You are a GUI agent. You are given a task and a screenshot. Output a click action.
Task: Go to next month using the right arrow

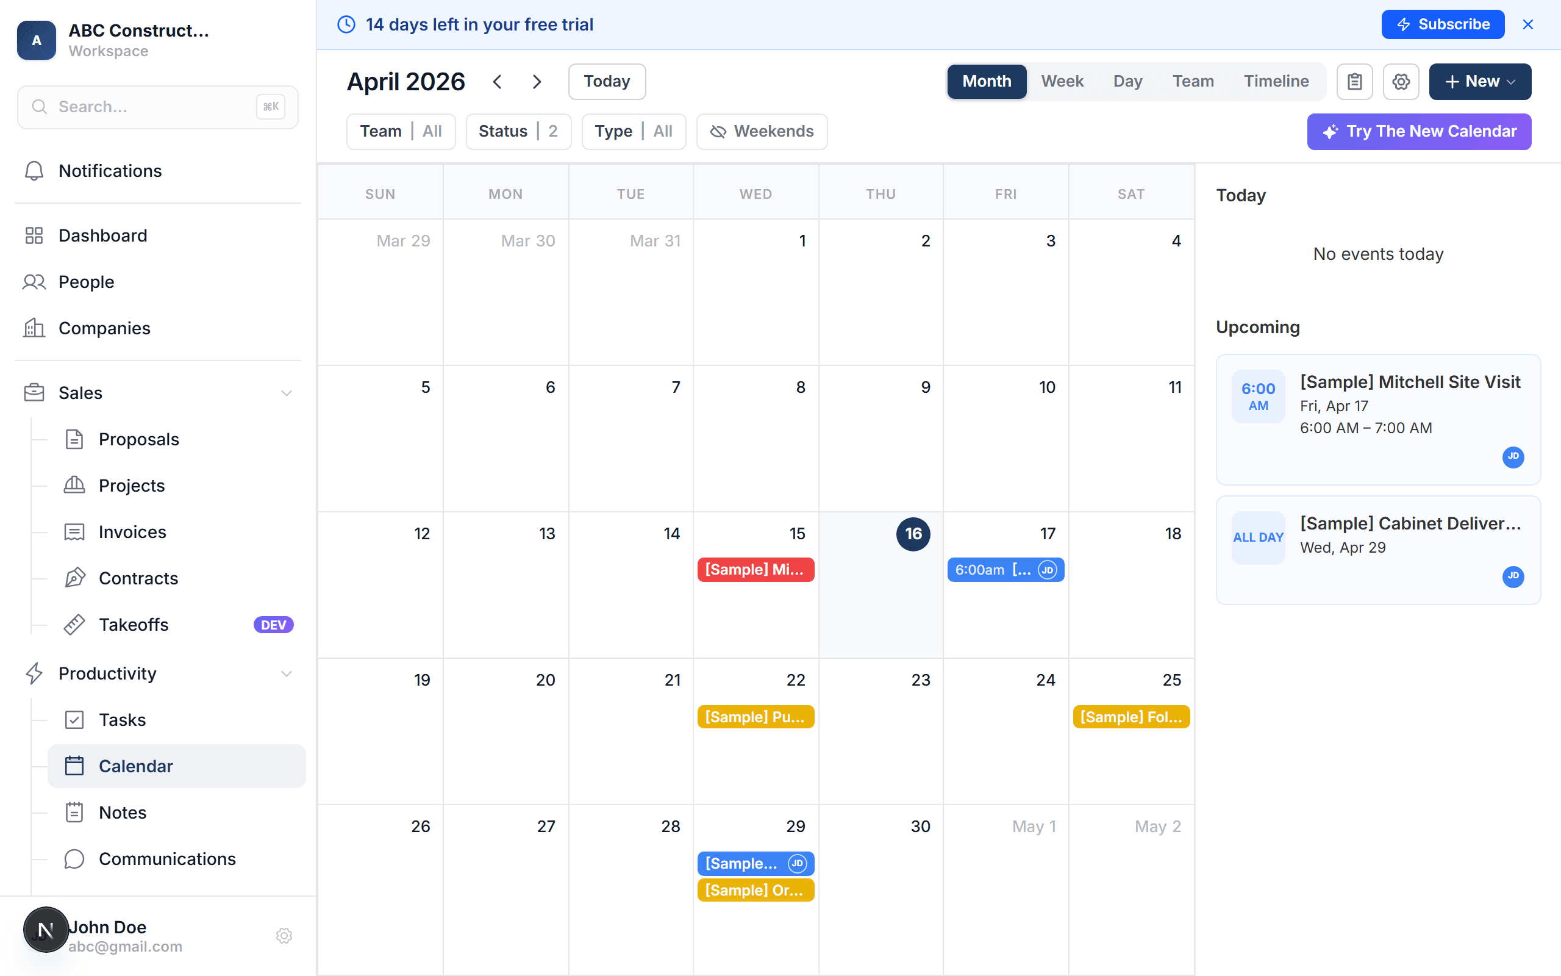[x=537, y=81]
